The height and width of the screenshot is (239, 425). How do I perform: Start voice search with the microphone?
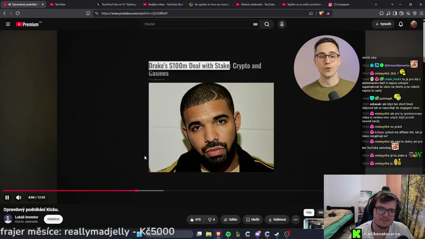(x=282, y=24)
